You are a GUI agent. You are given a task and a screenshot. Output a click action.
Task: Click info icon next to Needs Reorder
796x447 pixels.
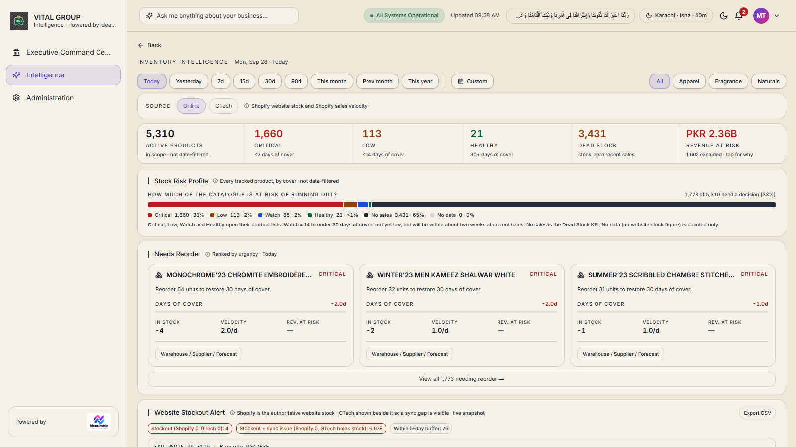pos(208,254)
